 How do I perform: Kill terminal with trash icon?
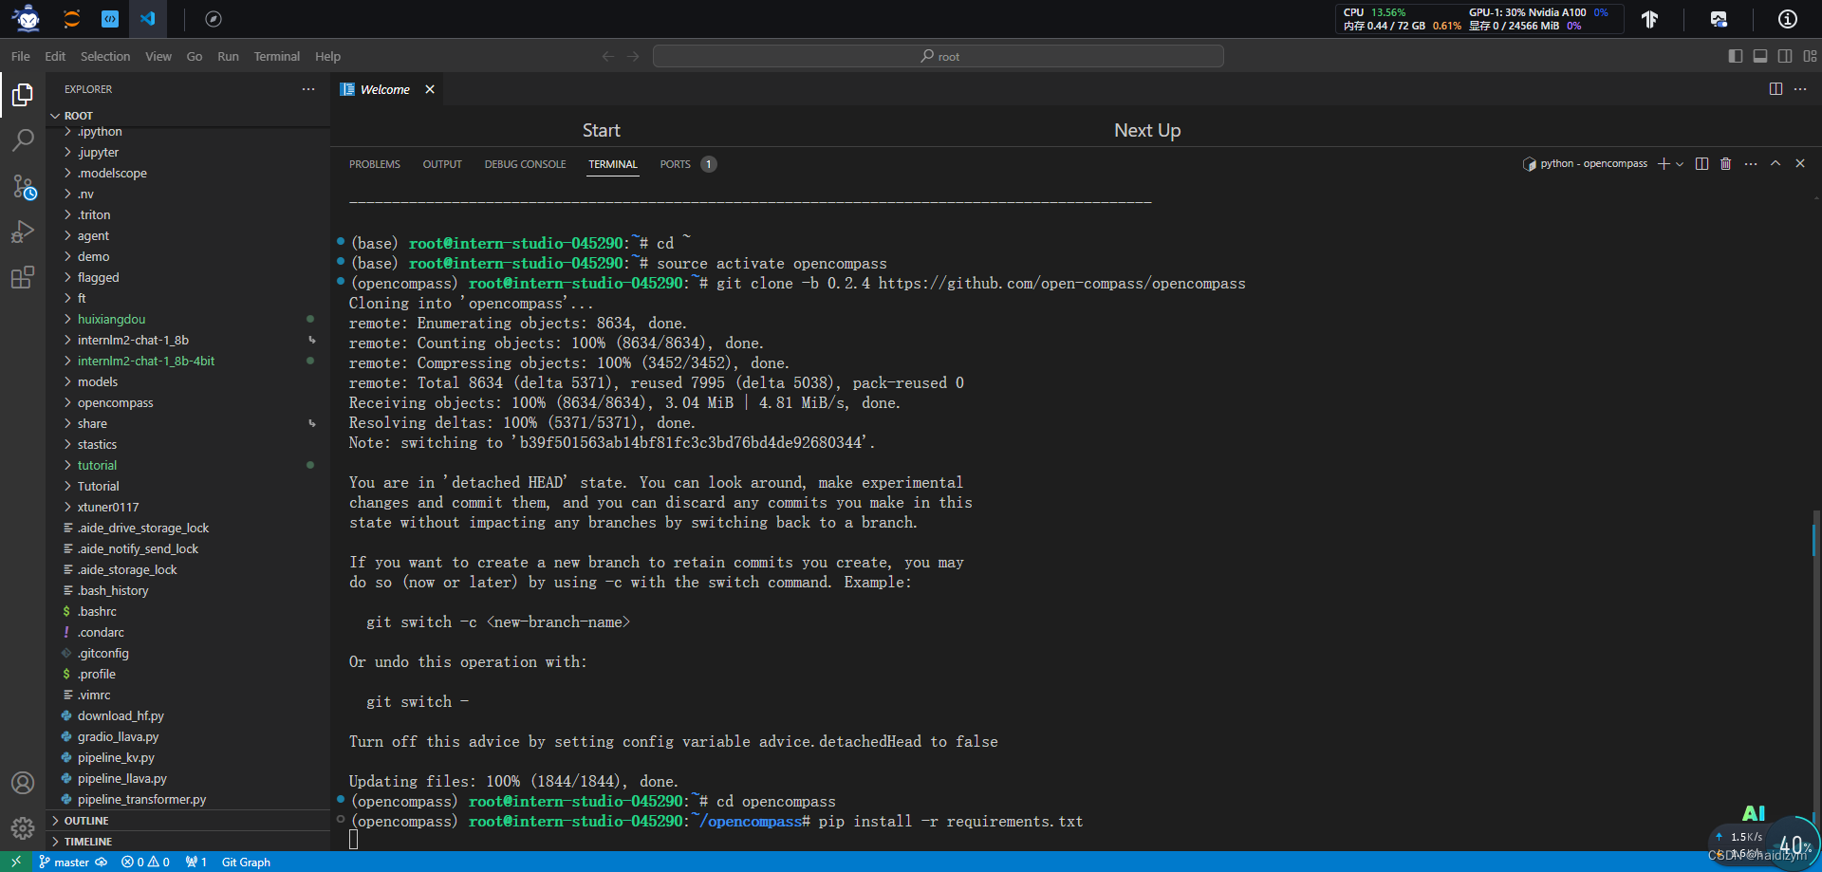point(1725,163)
